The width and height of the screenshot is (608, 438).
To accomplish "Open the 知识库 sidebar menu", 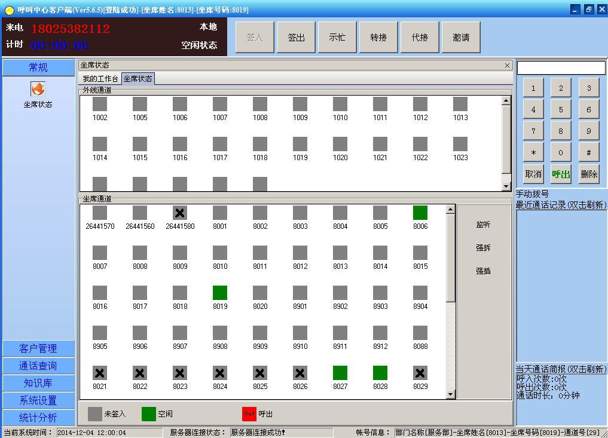I will [38, 383].
